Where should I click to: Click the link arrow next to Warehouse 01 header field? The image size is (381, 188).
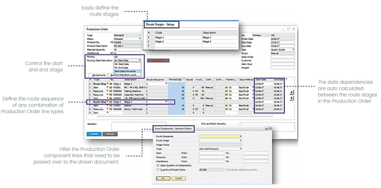112,53
